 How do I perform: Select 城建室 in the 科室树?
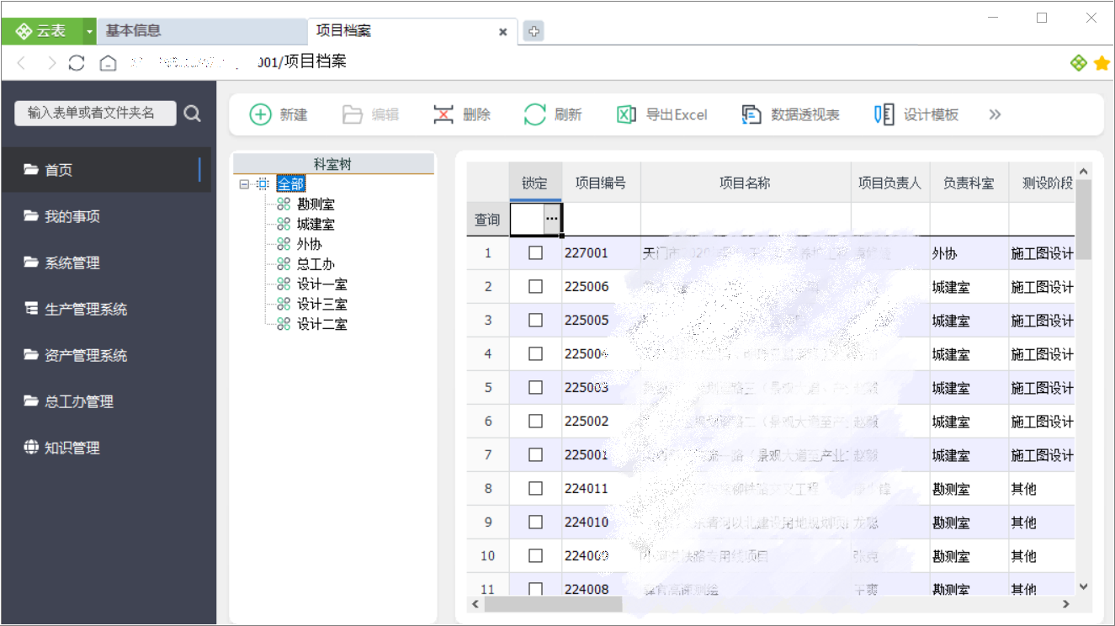click(316, 225)
